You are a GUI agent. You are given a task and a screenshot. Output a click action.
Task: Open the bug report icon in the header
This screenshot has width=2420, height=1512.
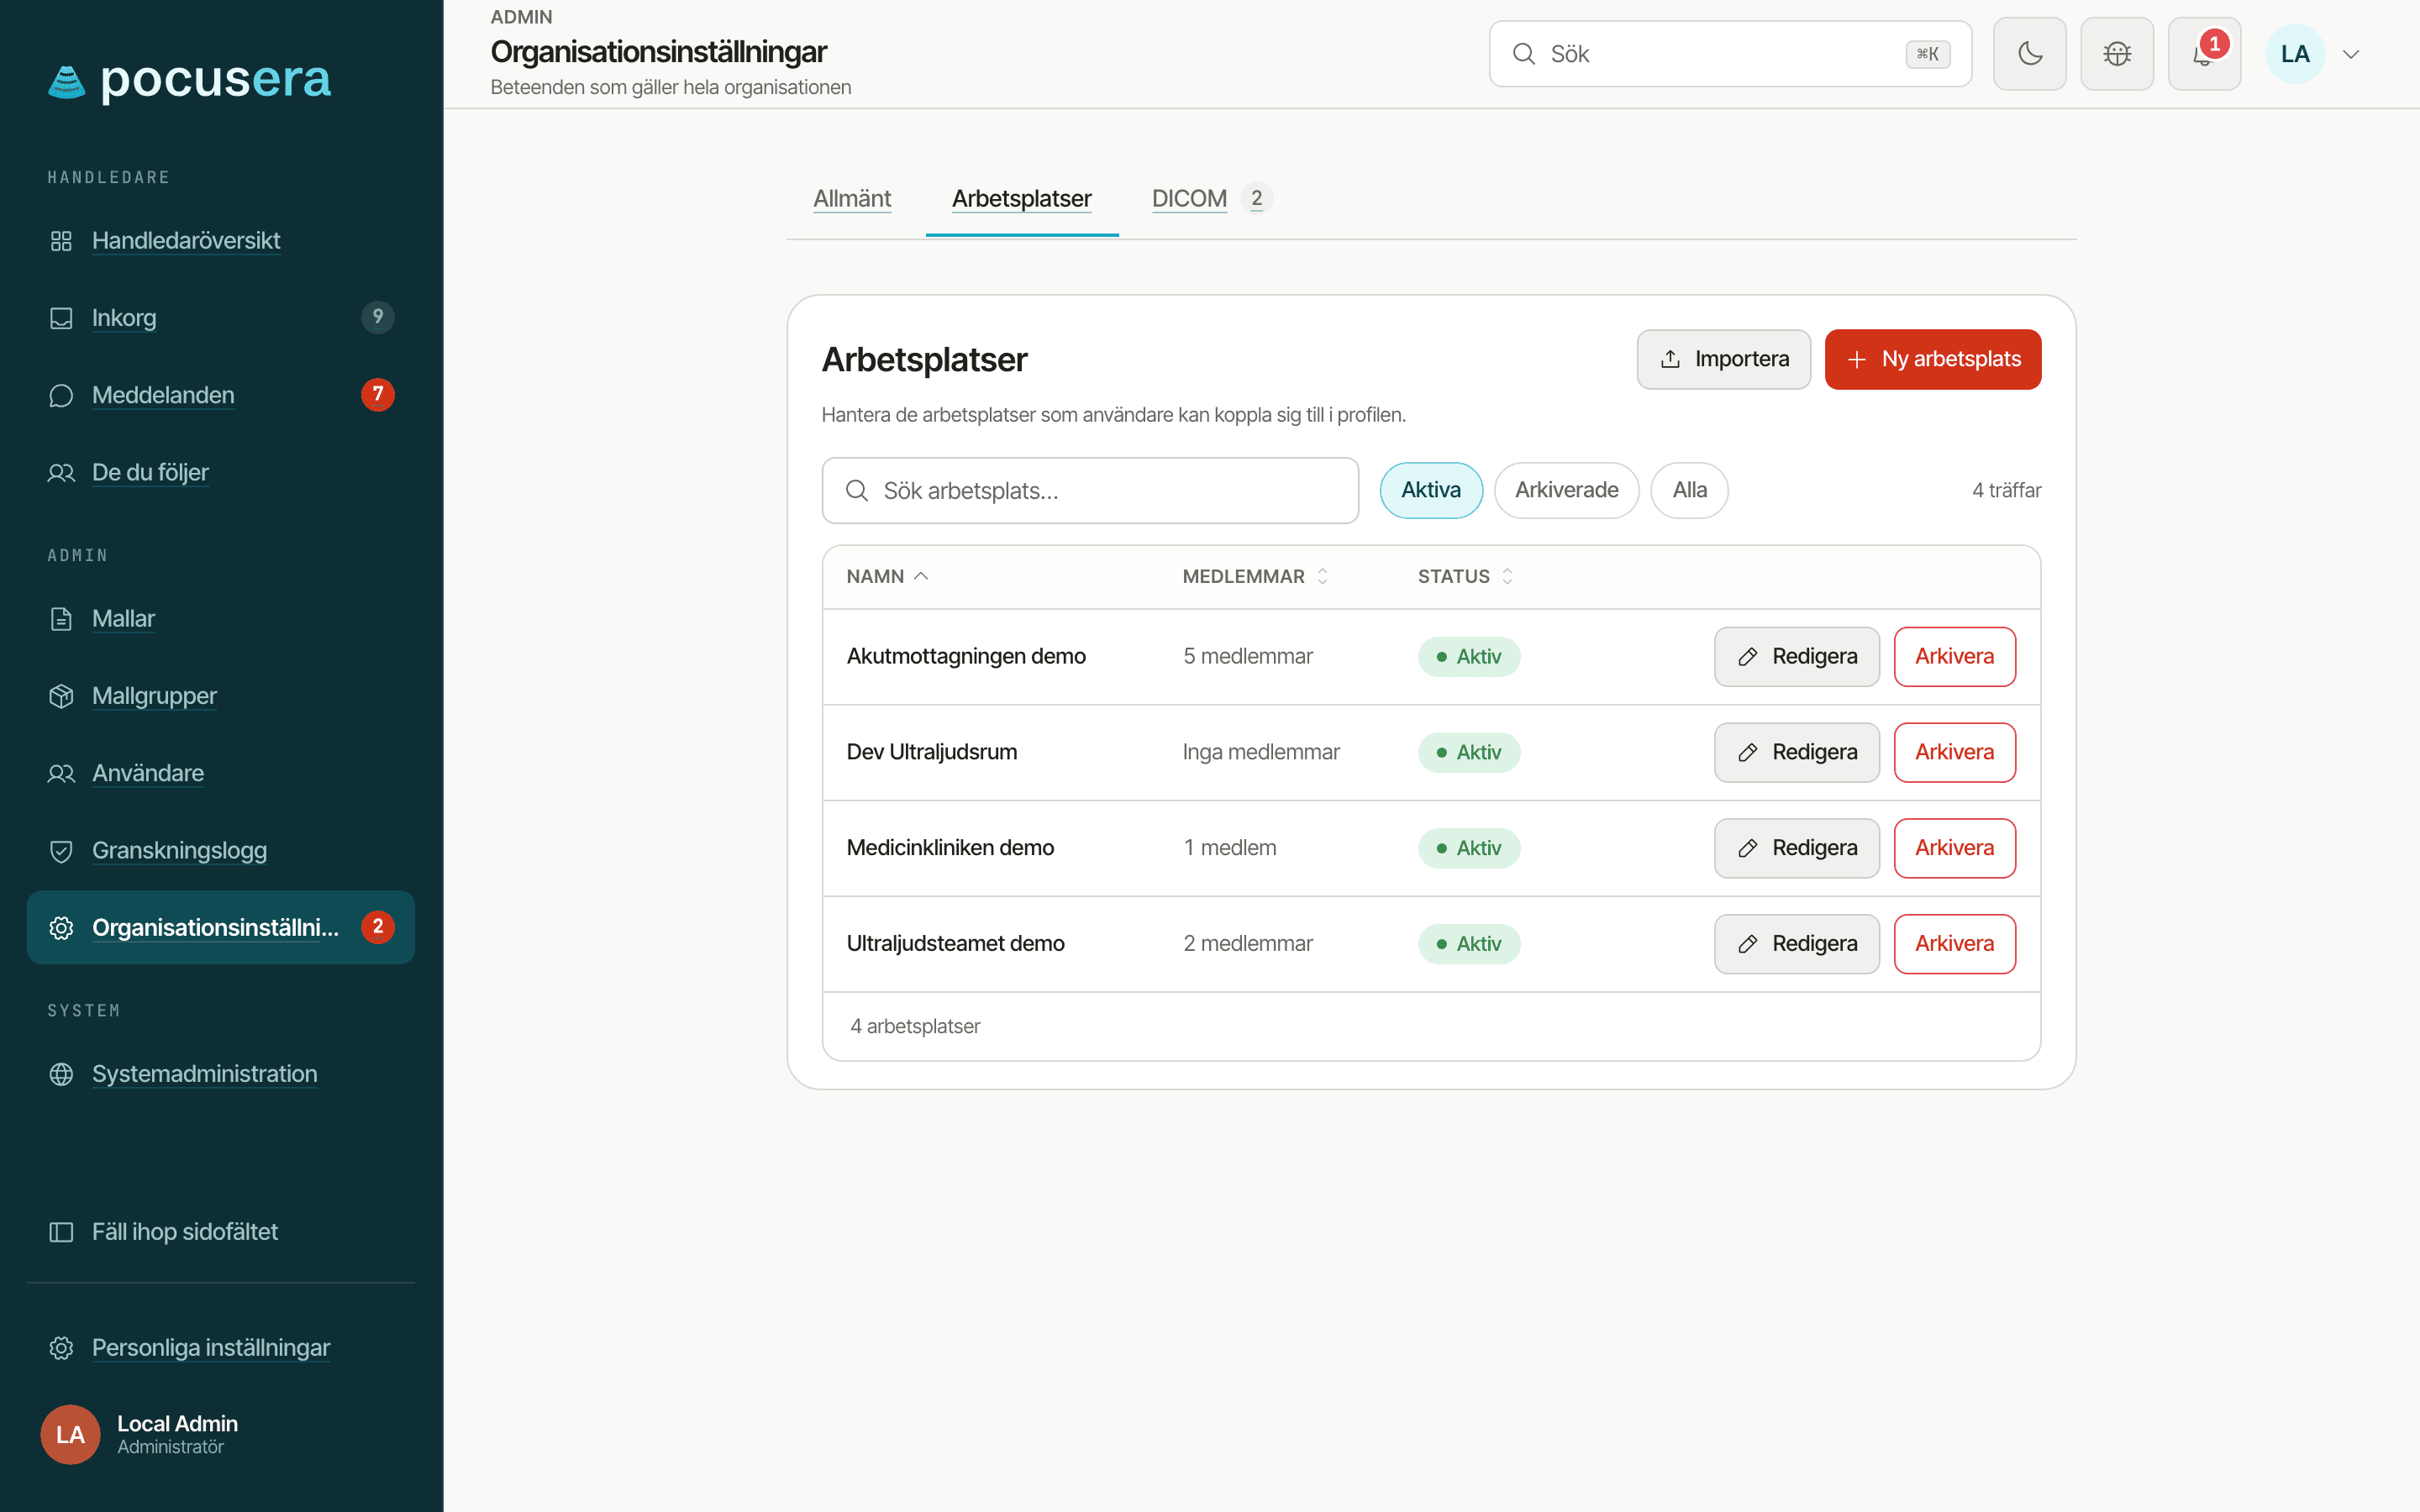(2117, 54)
